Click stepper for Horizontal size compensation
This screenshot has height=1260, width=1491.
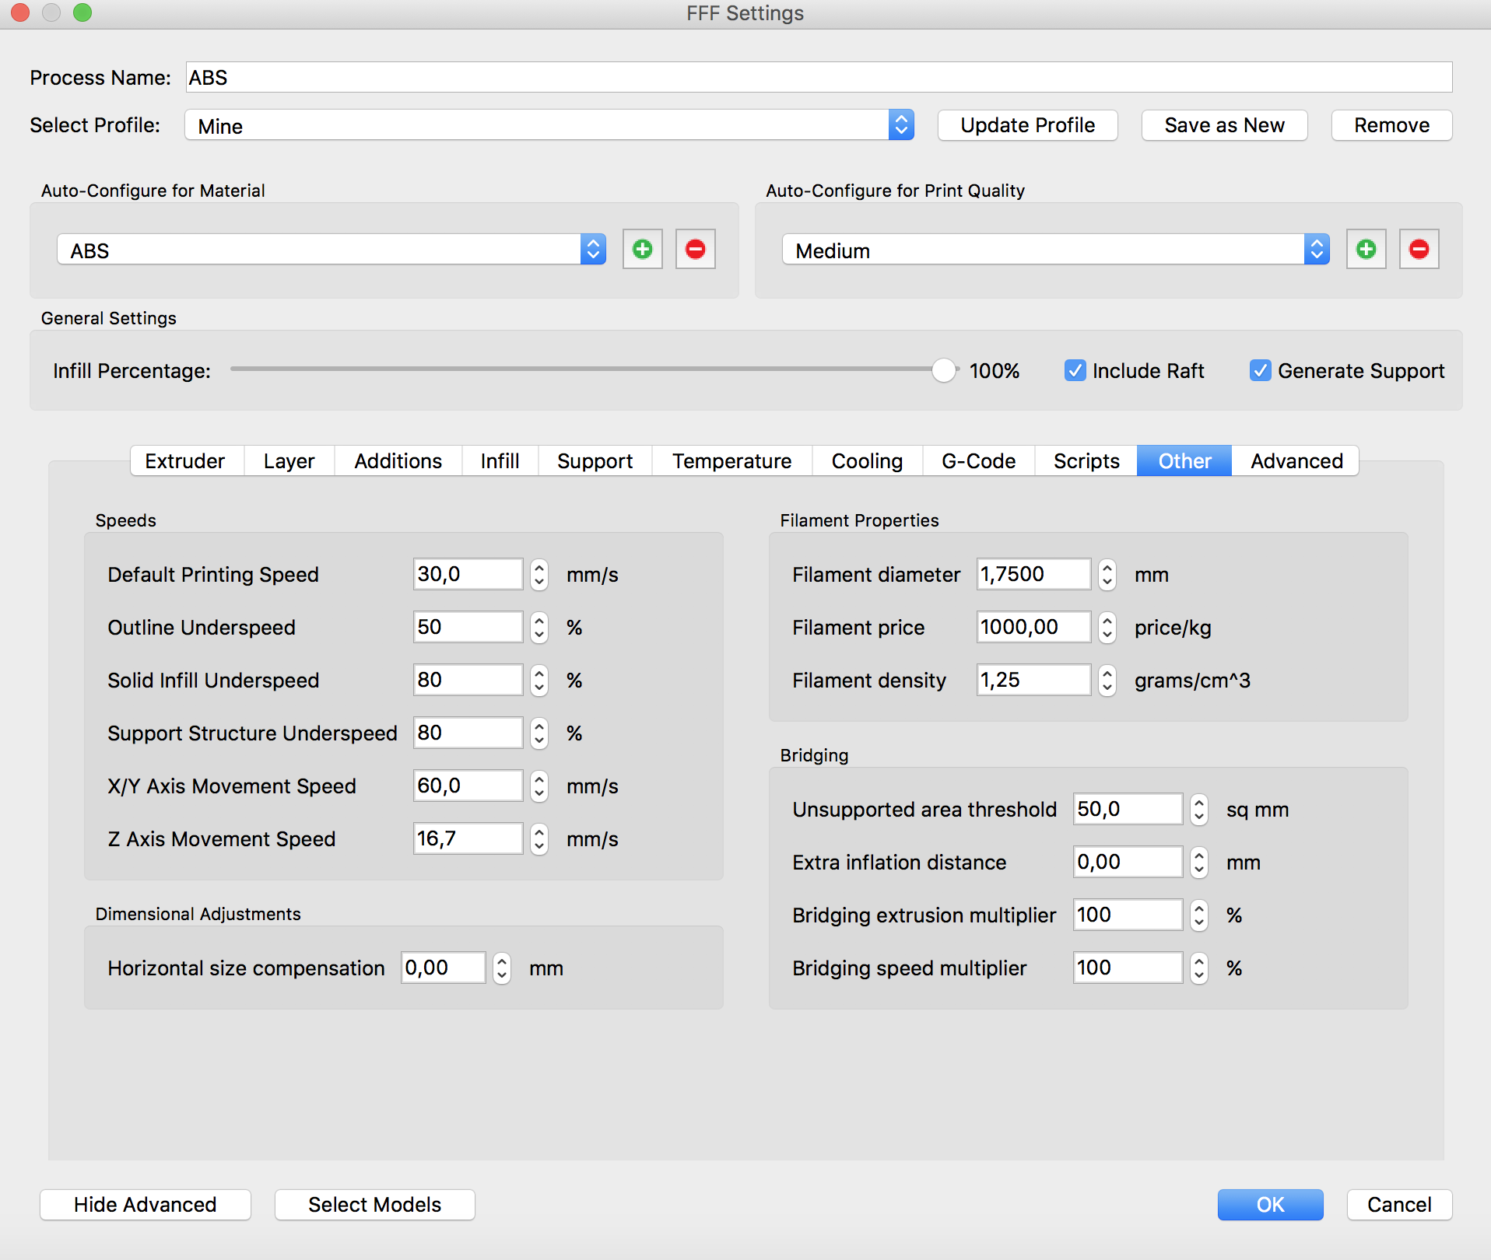502,968
